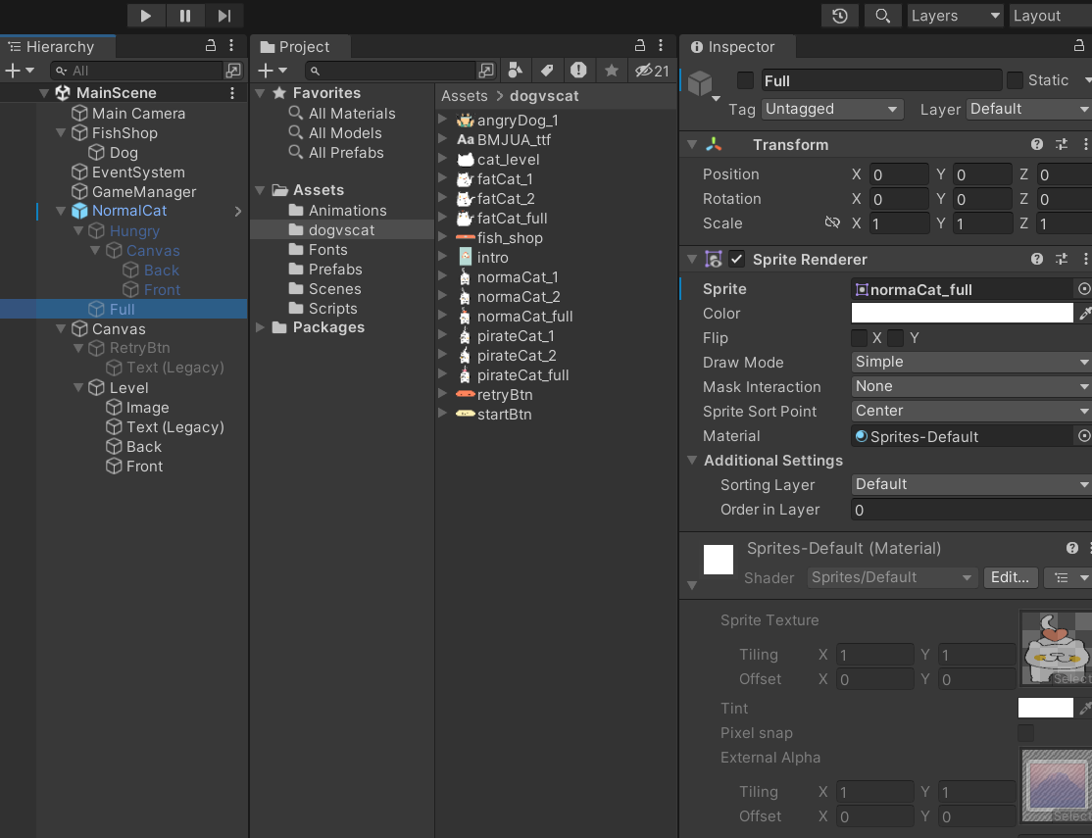This screenshot has width=1092, height=838.
Task: Open the Scripts folder
Action: [332, 308]
